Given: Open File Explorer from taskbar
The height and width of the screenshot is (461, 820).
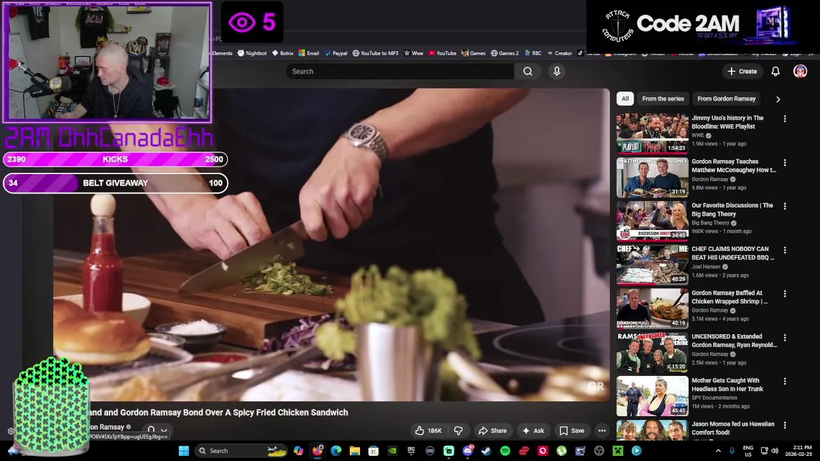Looking at the screenshot, I should [x=354, y=451].
